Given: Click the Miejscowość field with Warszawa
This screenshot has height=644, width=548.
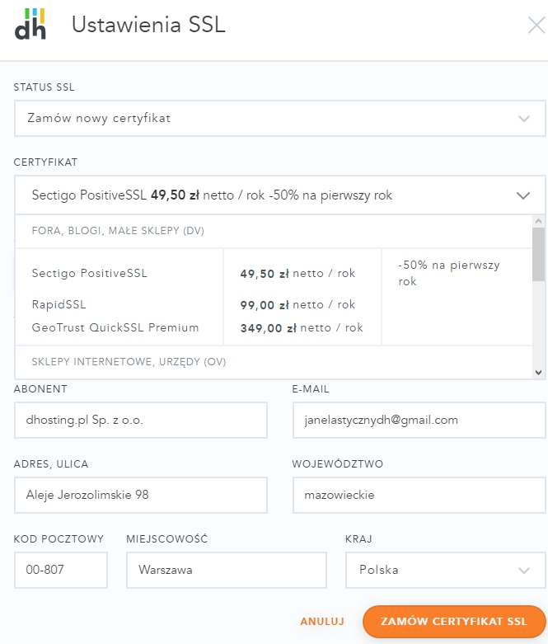Looking at the screenshot, I should [227, 570].
